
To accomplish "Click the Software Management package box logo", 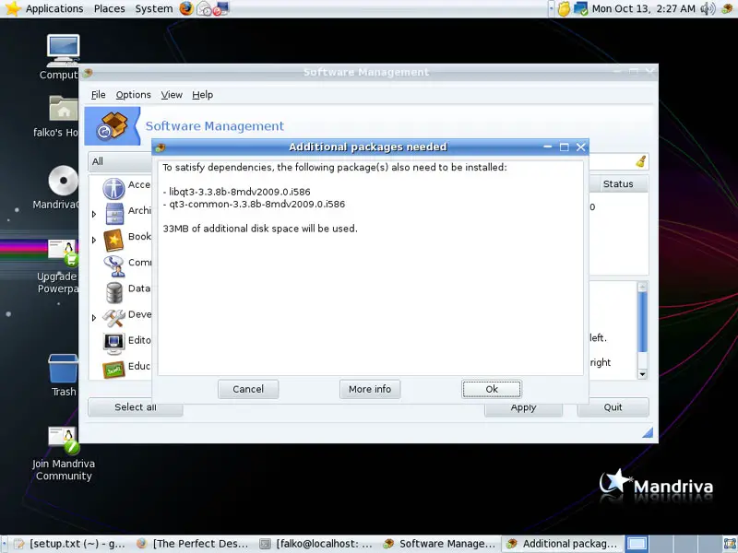I will coord(112,125).
